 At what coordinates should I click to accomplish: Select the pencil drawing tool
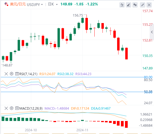(129, 5)
